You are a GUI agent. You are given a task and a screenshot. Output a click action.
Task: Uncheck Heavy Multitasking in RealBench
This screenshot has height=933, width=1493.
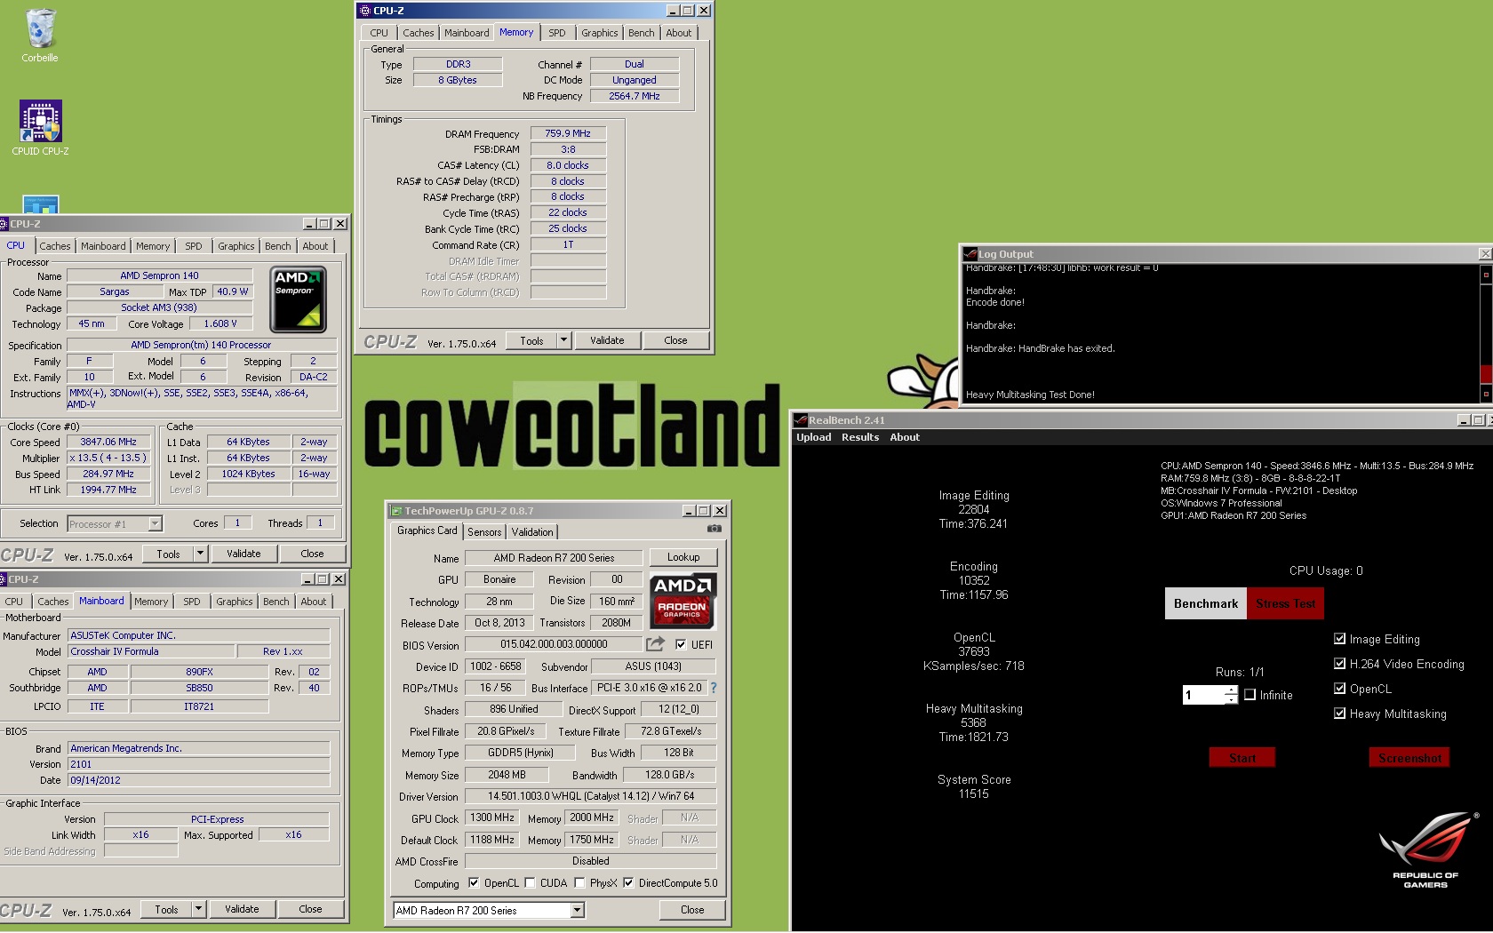tap(1340, 713)
